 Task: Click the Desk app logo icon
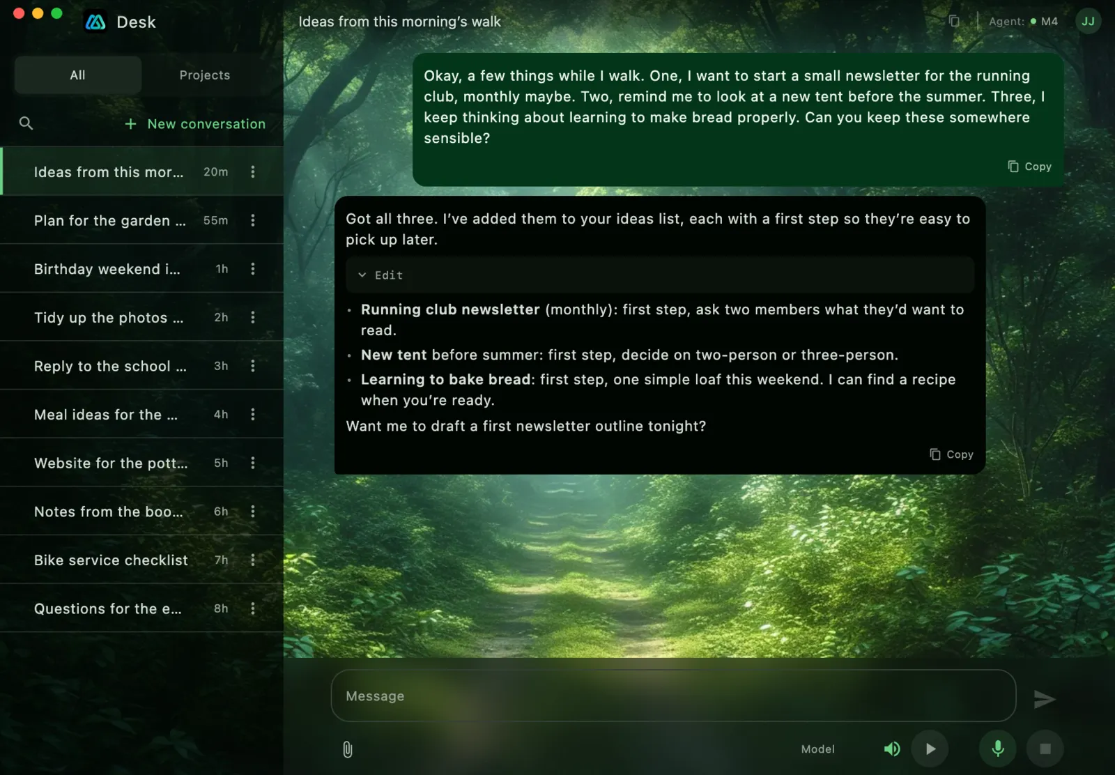(95, 22)
